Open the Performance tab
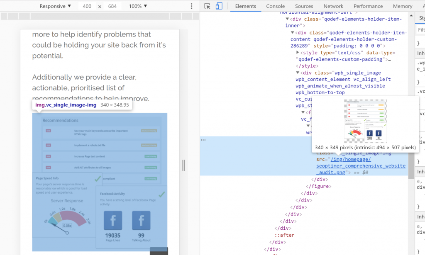The image size is (425, 255). point(368,6)
